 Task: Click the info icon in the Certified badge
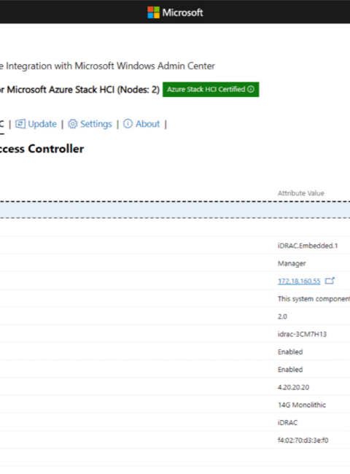(251, 89)
